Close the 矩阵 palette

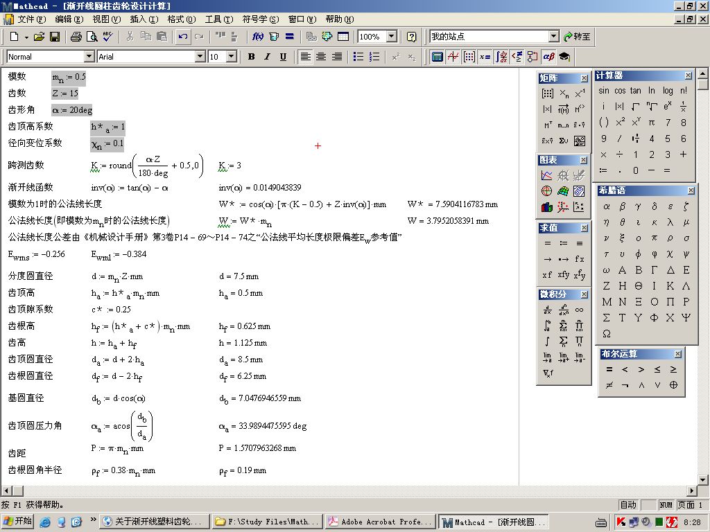click(584, 78)
